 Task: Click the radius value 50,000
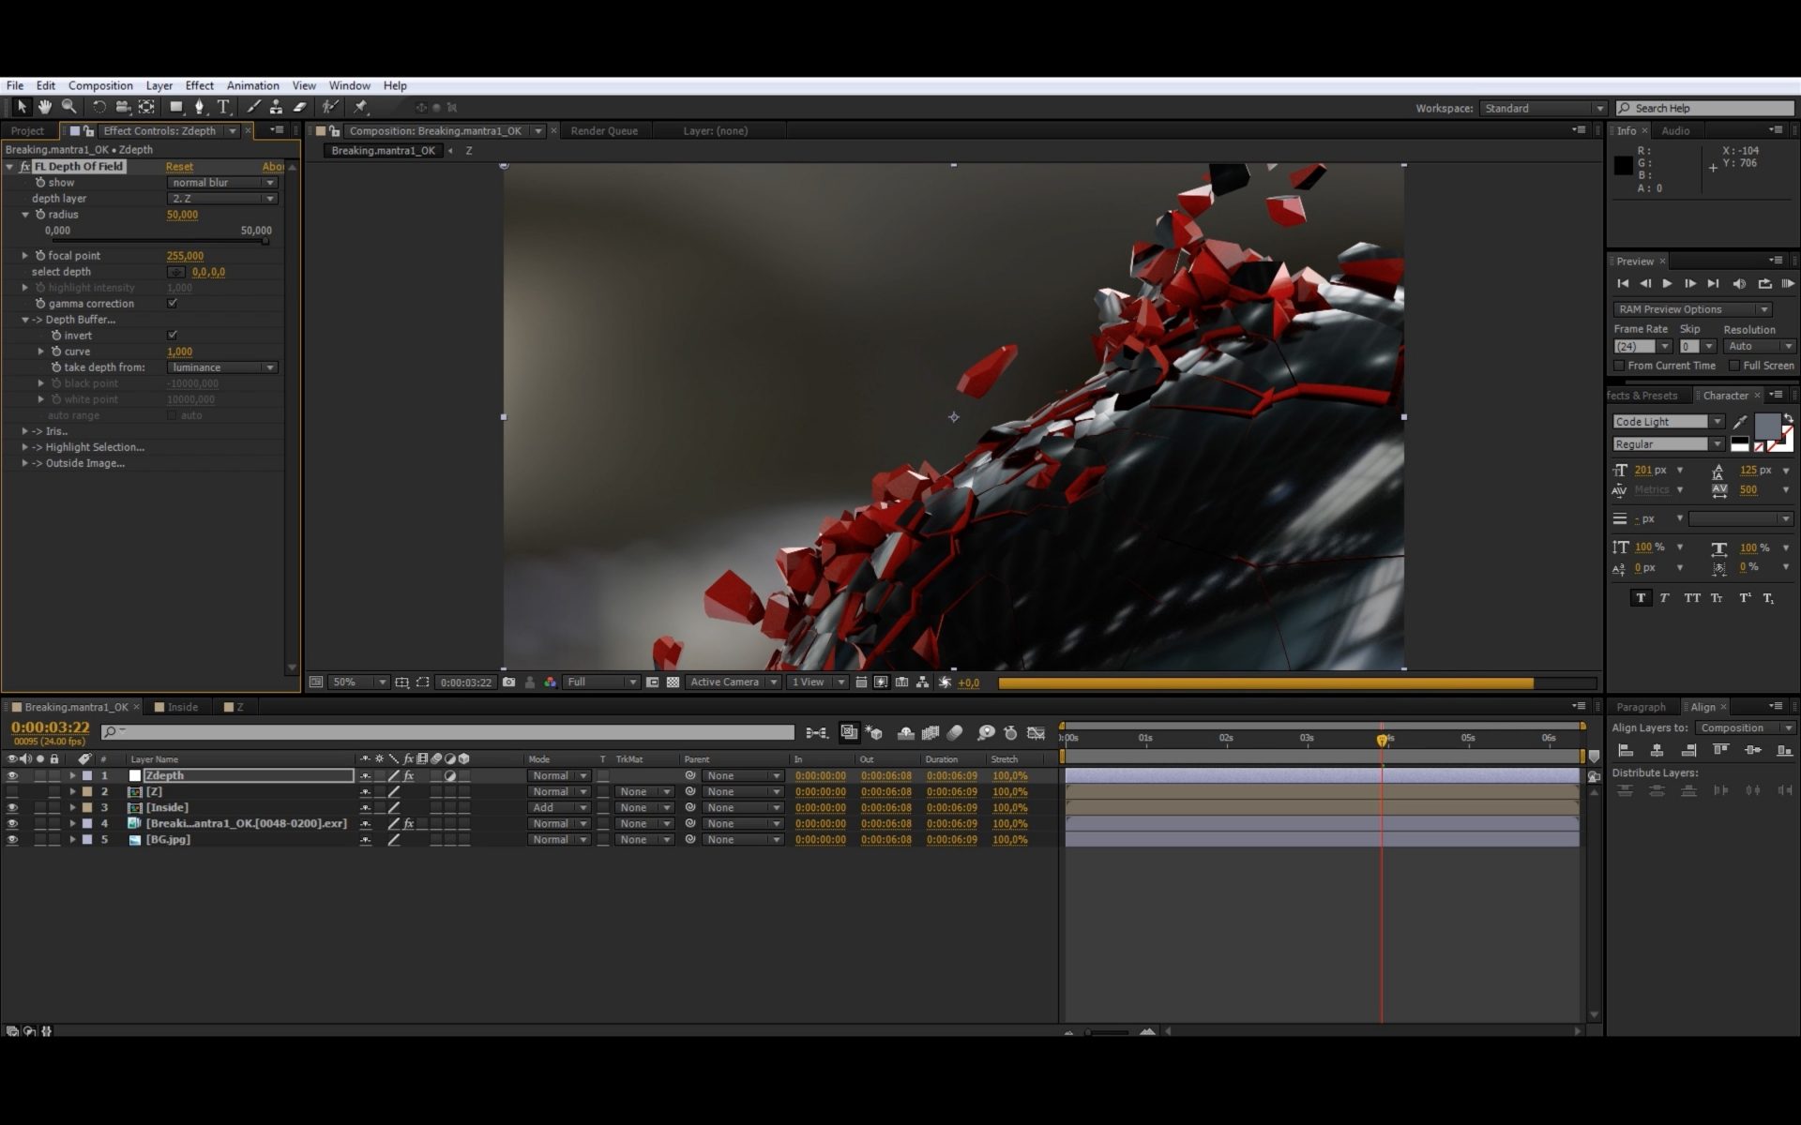point(182,215)
